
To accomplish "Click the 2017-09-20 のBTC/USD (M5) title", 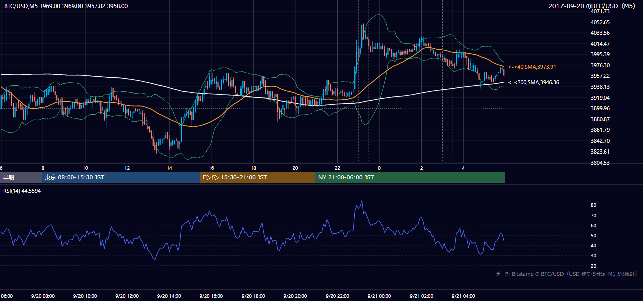I will (x=593, y=6).
